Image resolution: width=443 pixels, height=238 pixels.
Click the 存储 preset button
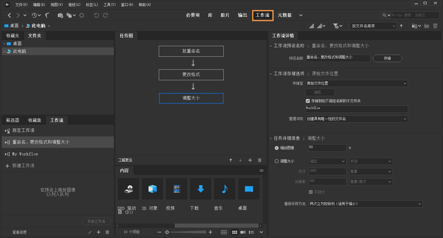(x=387, y=58)
